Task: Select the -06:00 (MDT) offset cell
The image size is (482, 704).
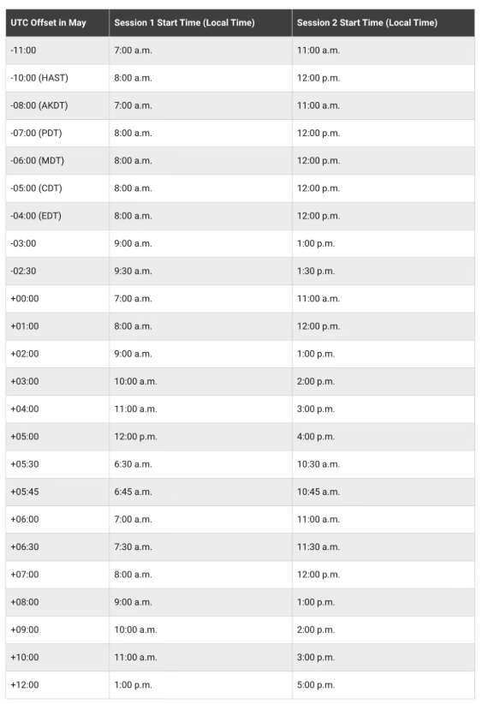Action: pyautogui.click(x=57, y=161)
